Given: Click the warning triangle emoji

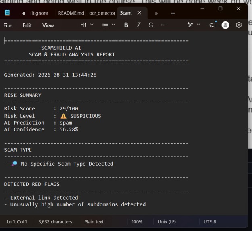Looking at the screenshot, I should 63,116.
